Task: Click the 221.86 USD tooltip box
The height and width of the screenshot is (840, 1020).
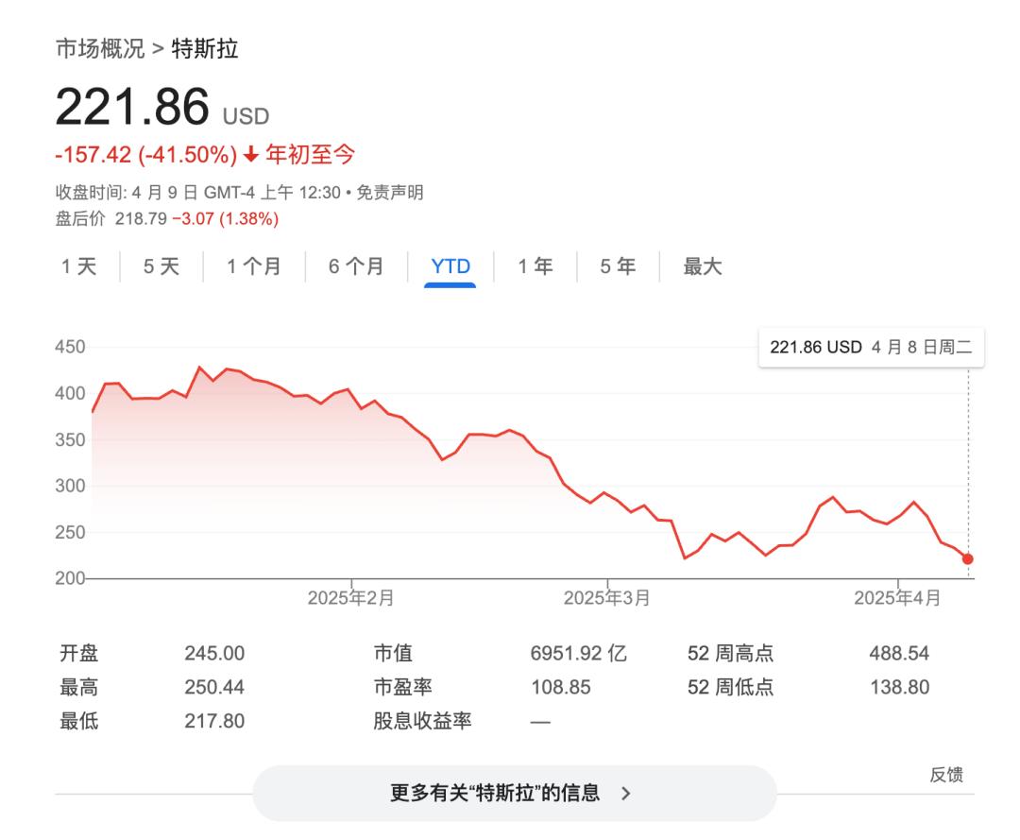Action: coord(871,348)
